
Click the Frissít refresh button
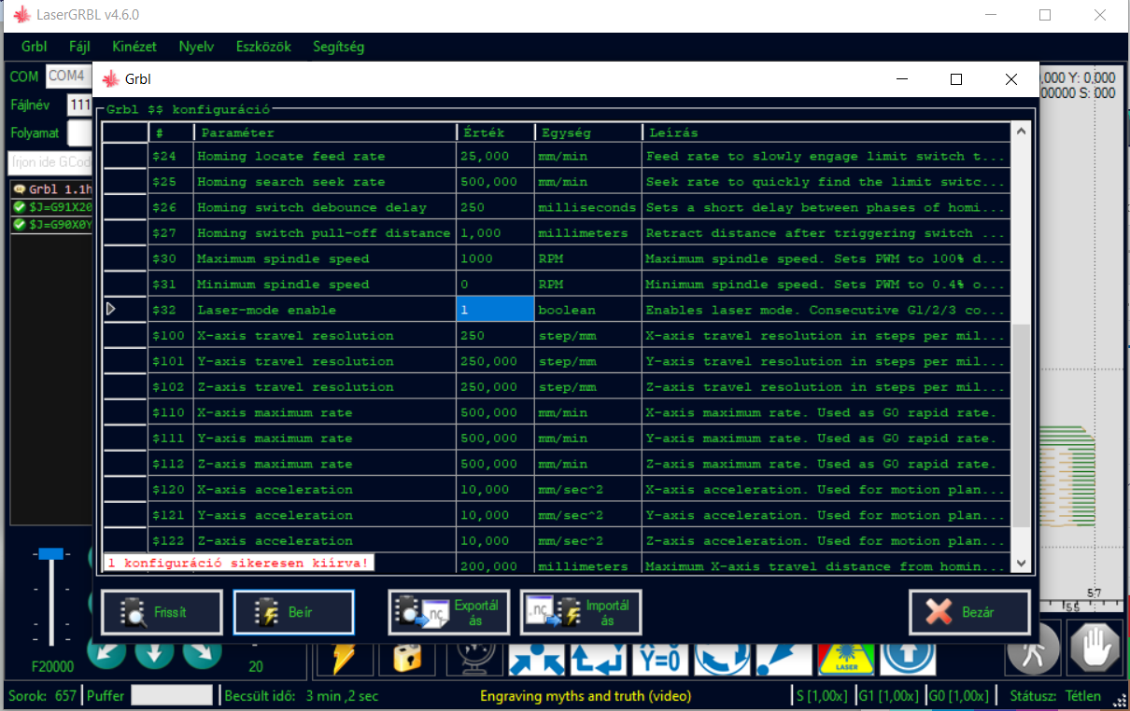[162, 613]
